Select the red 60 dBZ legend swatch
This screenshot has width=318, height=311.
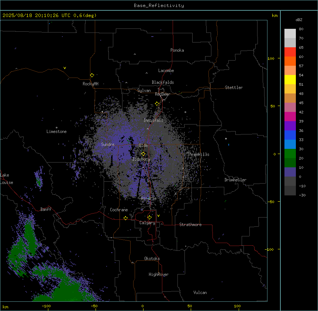pyautogui.click(x=290, y=52)
